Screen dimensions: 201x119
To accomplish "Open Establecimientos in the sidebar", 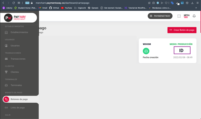I will (19, 32).
